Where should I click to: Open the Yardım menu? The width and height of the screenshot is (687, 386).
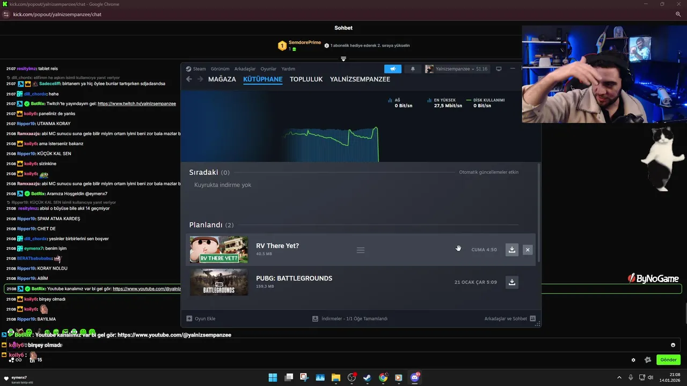pyautogui.click(x=288, y=69)
